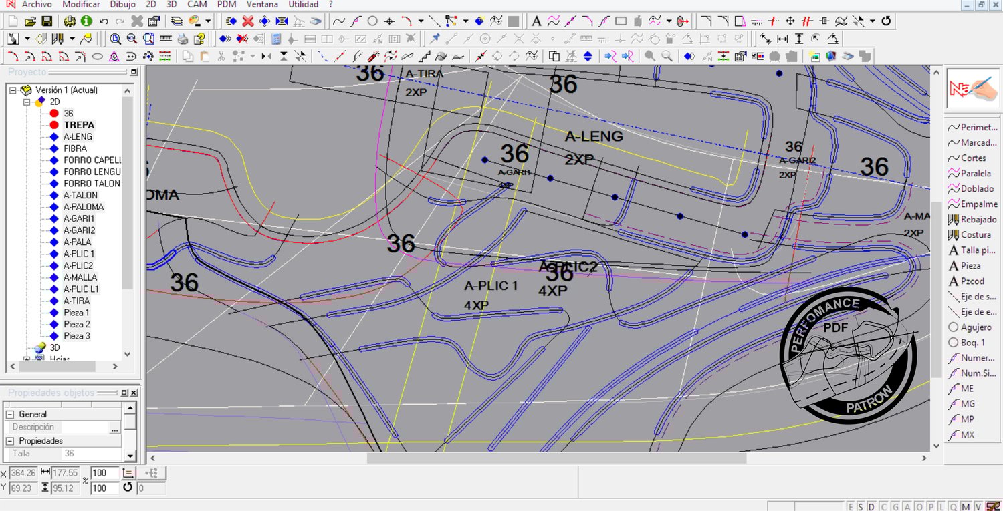1003x511 pixels.
Task: Click the Undo arrow in the toolbar
Action: click(x=104, y=21)
